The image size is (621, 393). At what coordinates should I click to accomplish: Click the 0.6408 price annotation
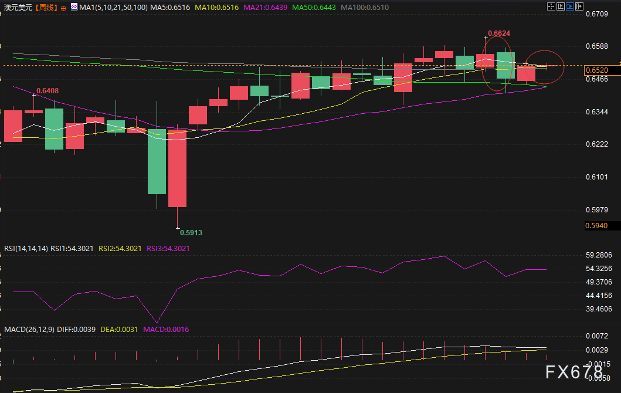coord(47,91)
